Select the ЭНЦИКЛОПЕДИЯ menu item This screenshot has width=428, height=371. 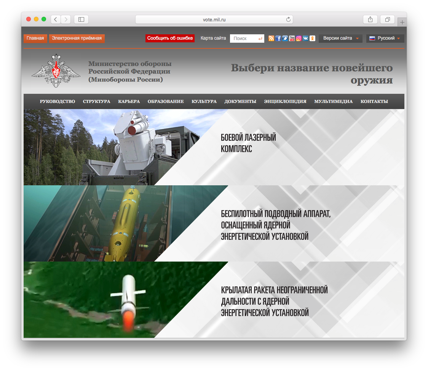(285, 101)
